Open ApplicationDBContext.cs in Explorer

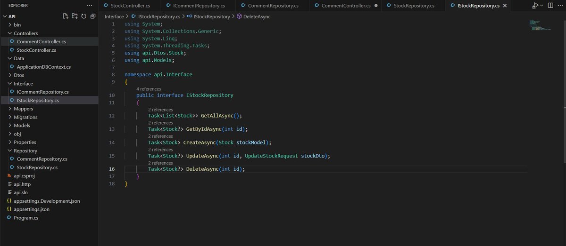point(43,67)
